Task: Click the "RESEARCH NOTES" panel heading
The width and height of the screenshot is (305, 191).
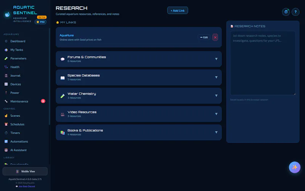Action: 250,26
